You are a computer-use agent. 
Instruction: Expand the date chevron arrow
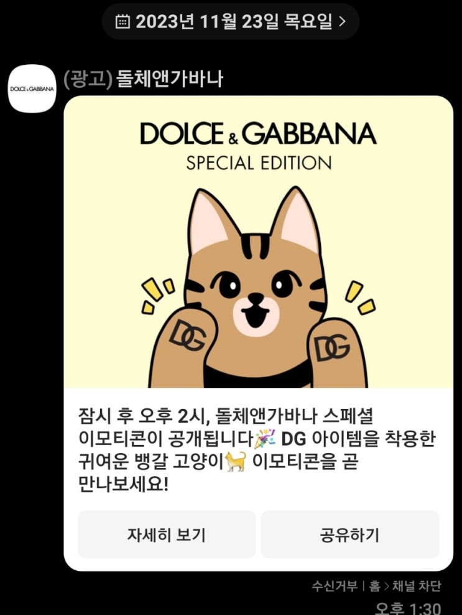(x=342, y=21)
